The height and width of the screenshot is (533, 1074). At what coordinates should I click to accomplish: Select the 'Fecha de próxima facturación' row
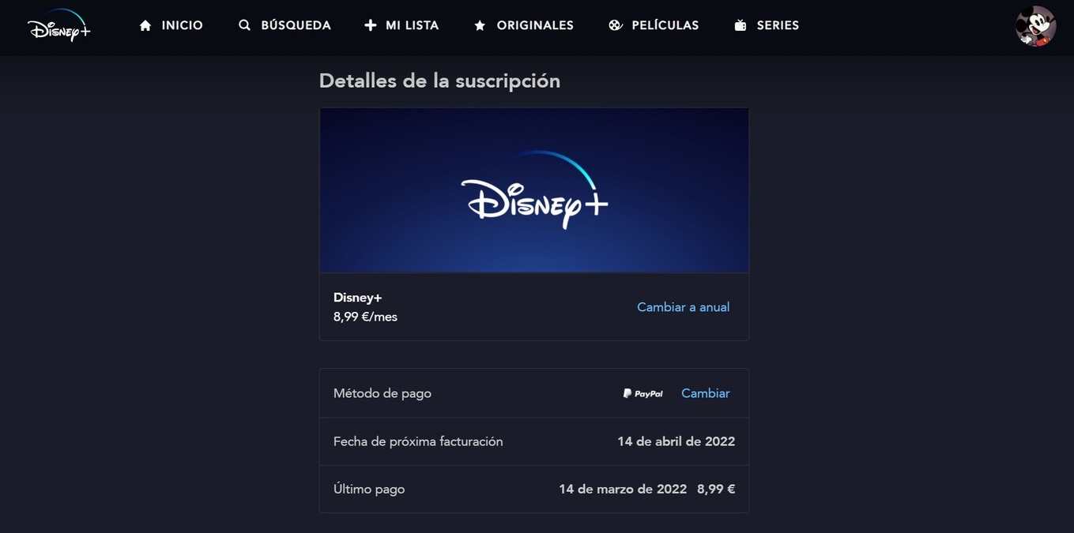point(533,441)
